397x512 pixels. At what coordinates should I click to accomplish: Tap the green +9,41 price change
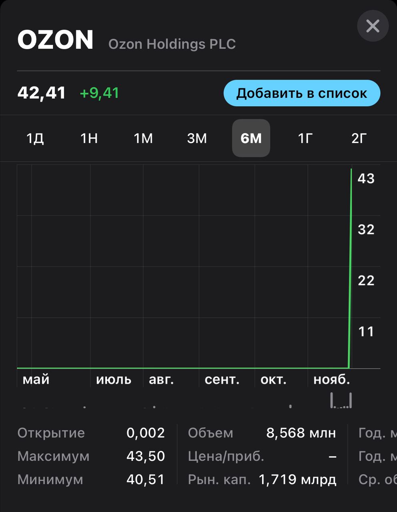click(x=100, y=93)
